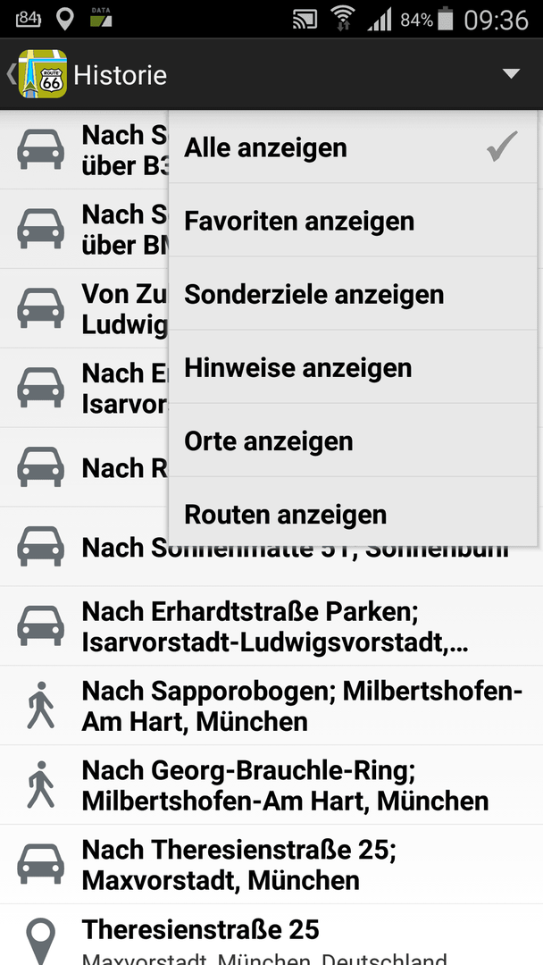Collapse filter menu via Historie dropdown arrow
The height and width of the screenshot is (965, 543).
point(511,74)
